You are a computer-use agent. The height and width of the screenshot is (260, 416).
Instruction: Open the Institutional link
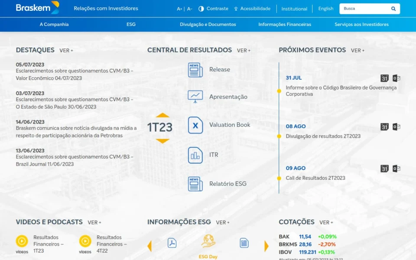click(294, 9)
